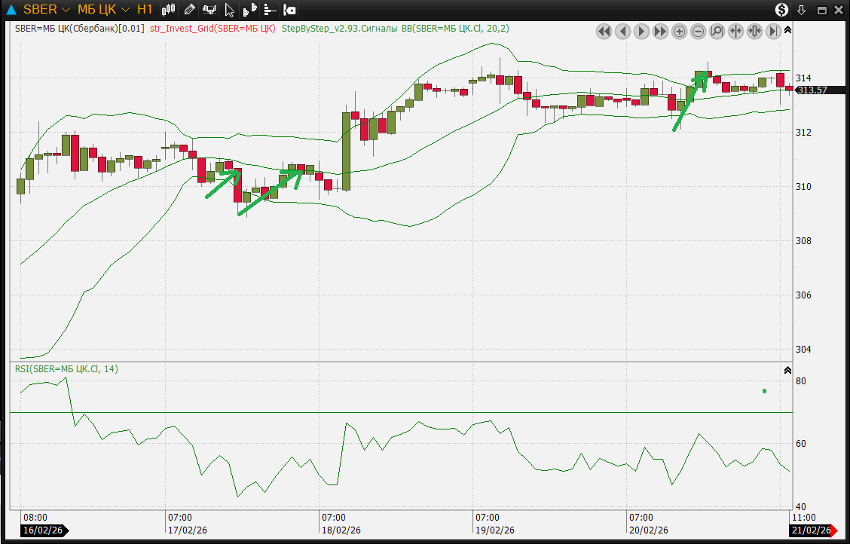Click the RSI 80 level on the scale
This screenshot has height=544, width=850.
(802, 381)
